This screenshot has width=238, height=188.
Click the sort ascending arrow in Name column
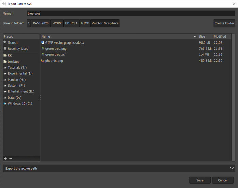[195, 37]
